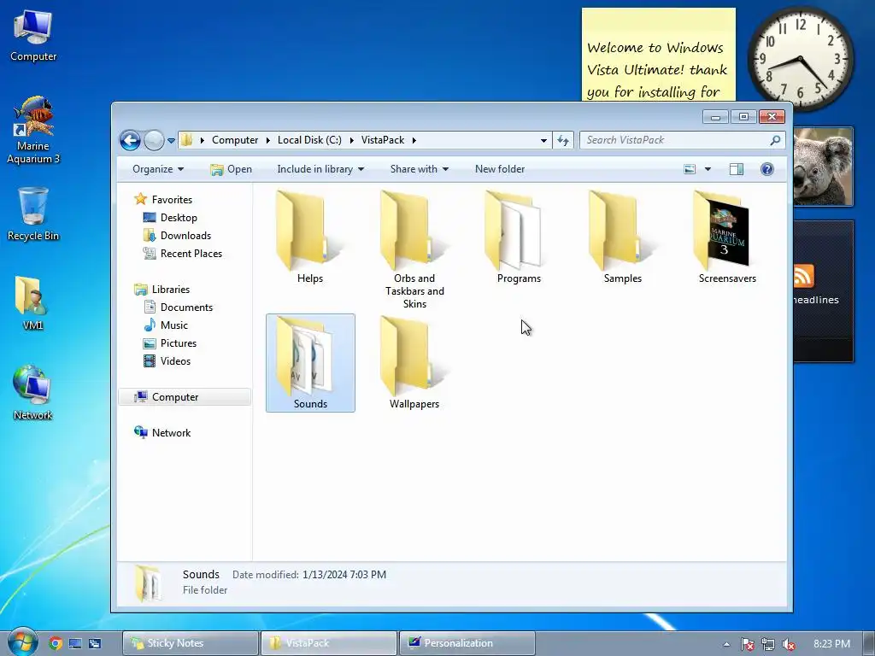Image resolution: width=875 pixels, height=656 pixels.
Task: Select the Recycle Bin desktop icon
Action: tap(33, 214)
